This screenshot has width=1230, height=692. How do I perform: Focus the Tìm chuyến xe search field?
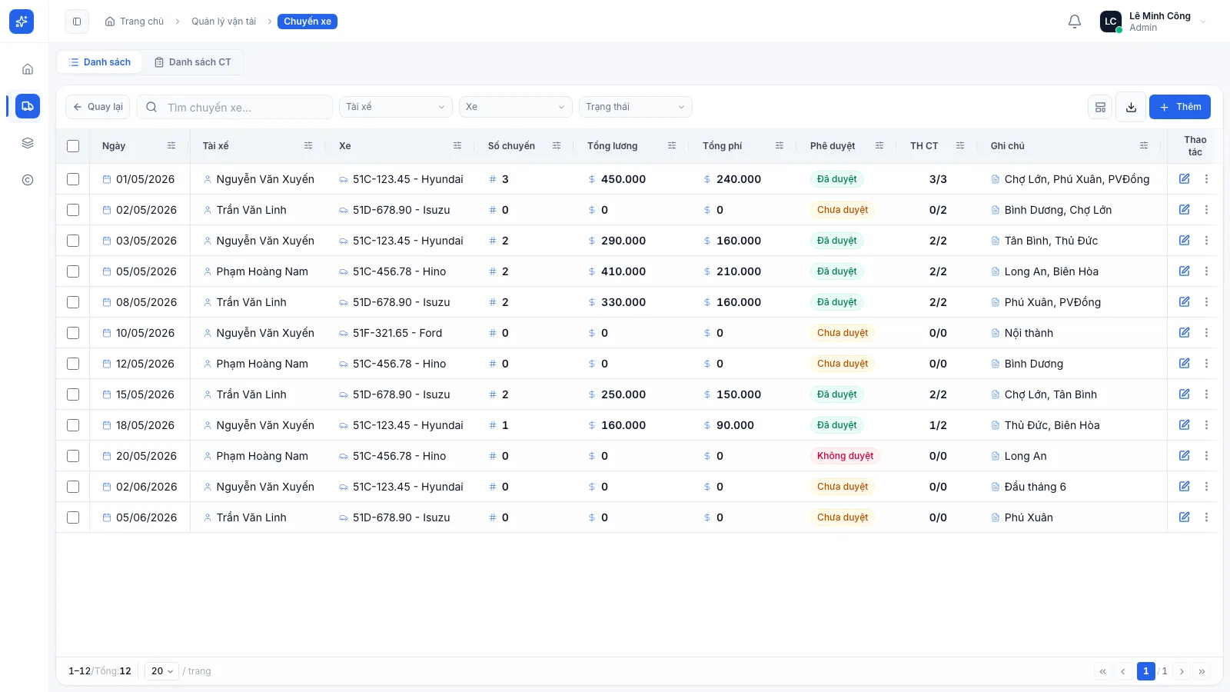(x=234, y=107)
